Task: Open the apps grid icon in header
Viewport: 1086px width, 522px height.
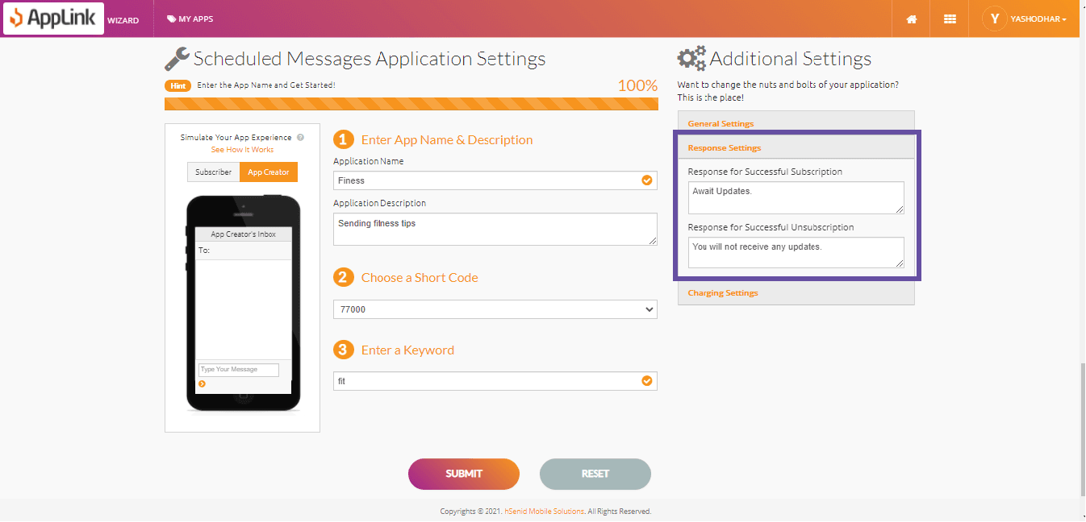Action: point(950,19)
